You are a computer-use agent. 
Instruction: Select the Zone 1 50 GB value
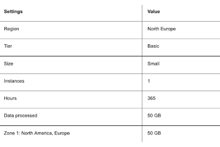(x=154, y=133)
